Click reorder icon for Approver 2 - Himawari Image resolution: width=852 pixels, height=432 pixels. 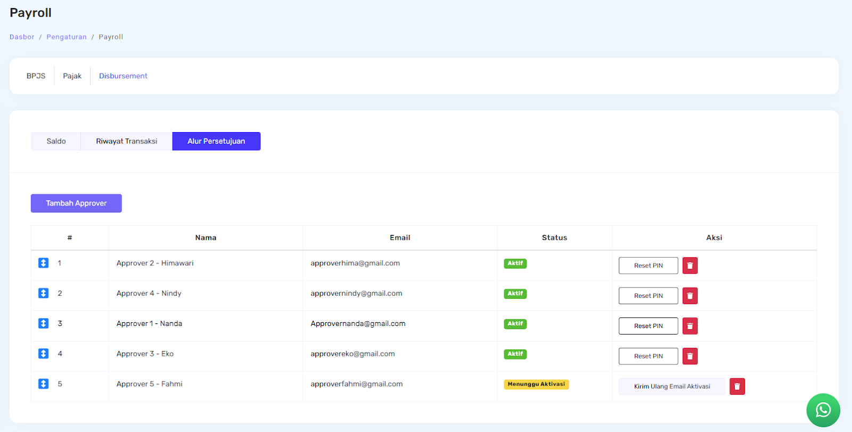click(x=44, y=263)
